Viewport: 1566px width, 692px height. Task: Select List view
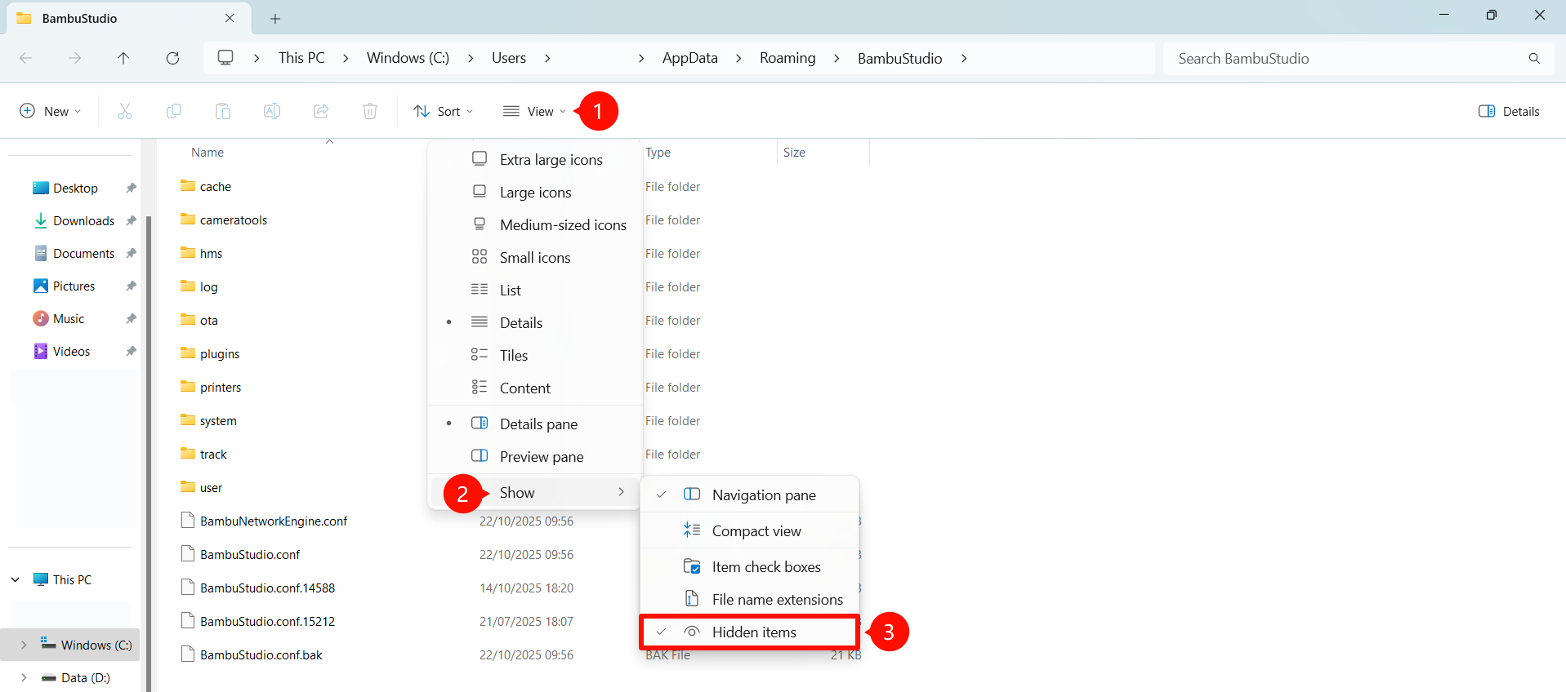click(x=534, y=290)
